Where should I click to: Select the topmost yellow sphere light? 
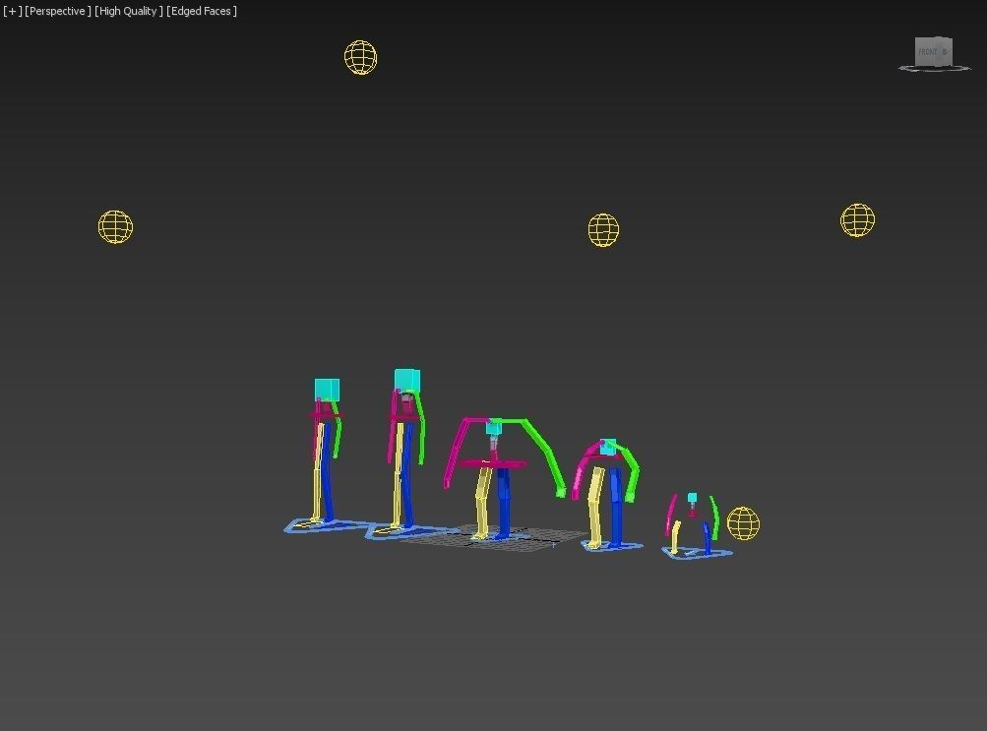(x=361, y=57)
